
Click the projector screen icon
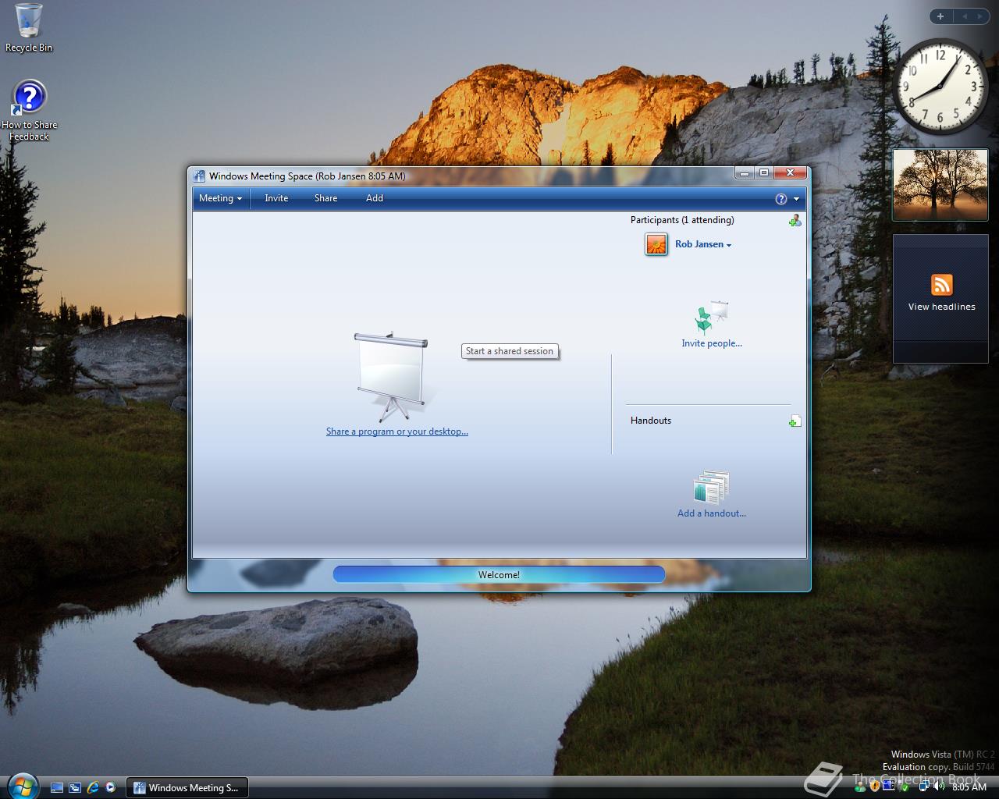391,376
